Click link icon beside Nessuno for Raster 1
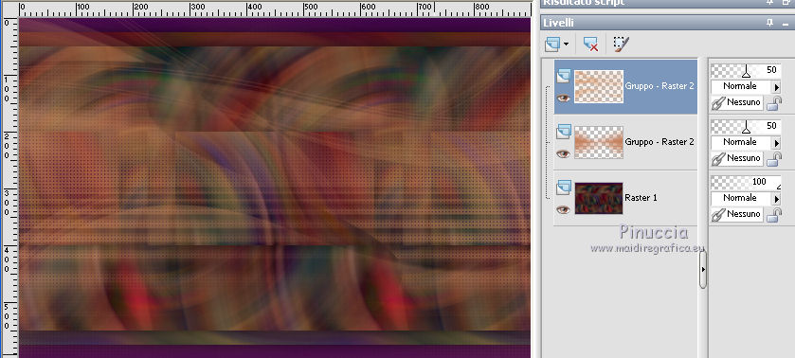 tap(717, 214)
